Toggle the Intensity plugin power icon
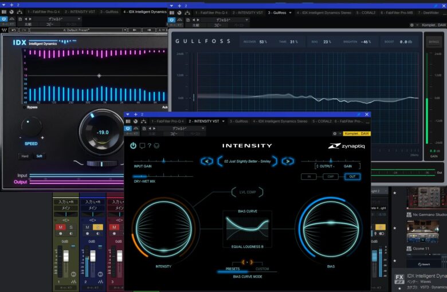447x292 pixels. [133, 145]
